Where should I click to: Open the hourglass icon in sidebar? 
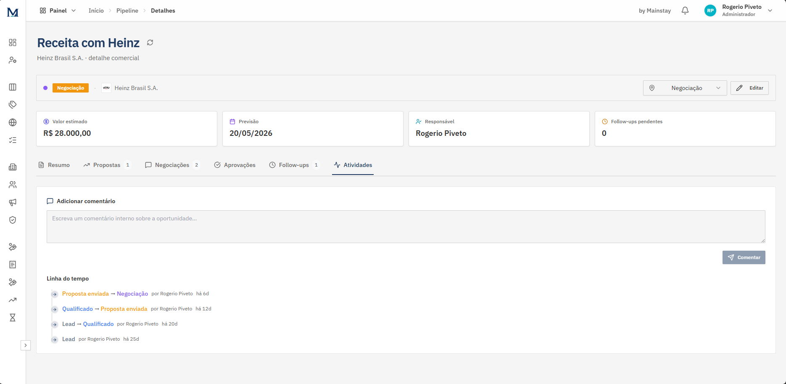pyautogui.click(x=13, y=318)
